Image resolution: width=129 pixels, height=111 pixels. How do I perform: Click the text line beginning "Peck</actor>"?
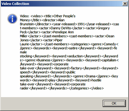tap(47, 32)
